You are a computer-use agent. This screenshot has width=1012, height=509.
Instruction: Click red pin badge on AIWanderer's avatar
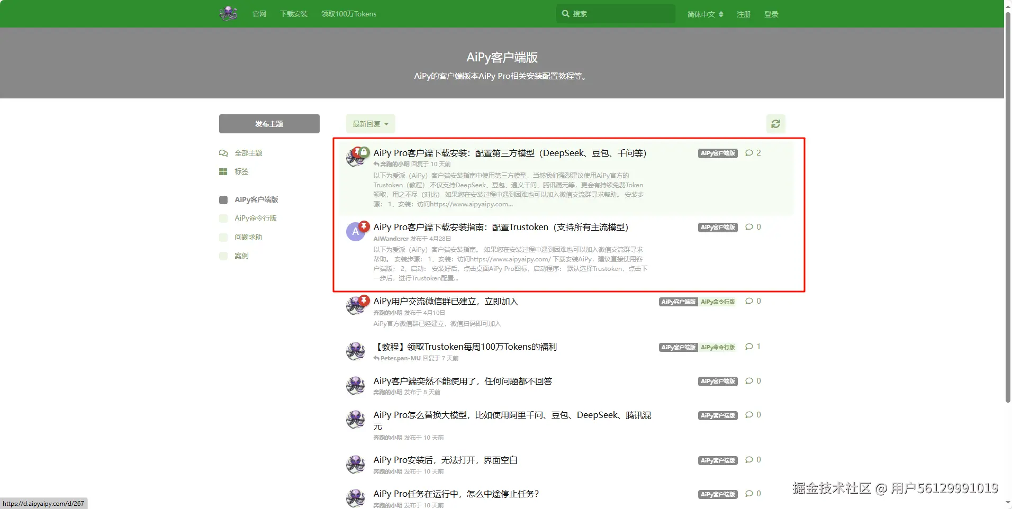point(364,226)
